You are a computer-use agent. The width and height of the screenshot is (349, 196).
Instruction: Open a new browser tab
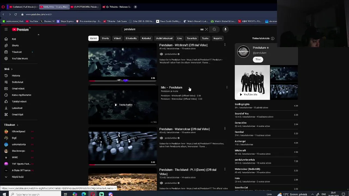click(x=136, y=7)
